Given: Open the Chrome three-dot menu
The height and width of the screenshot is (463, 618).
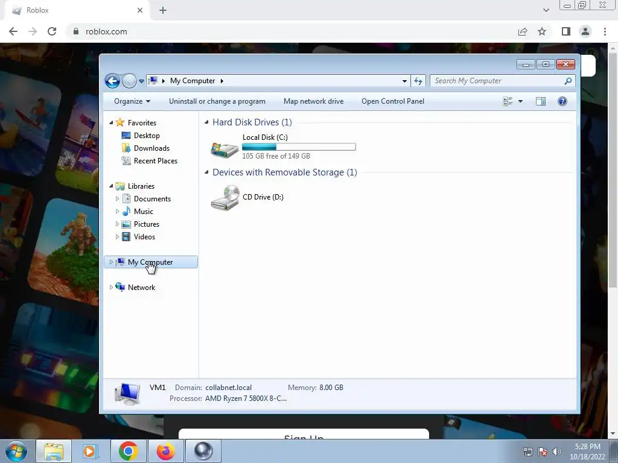Looking at the screenshot, I should [x=605, y=31].
